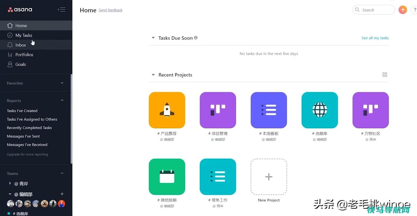This screenshot has height=216, width=417.
Task: Click the # 常务工作 project name
Action: pyautogui.click(x=218, y=200)
